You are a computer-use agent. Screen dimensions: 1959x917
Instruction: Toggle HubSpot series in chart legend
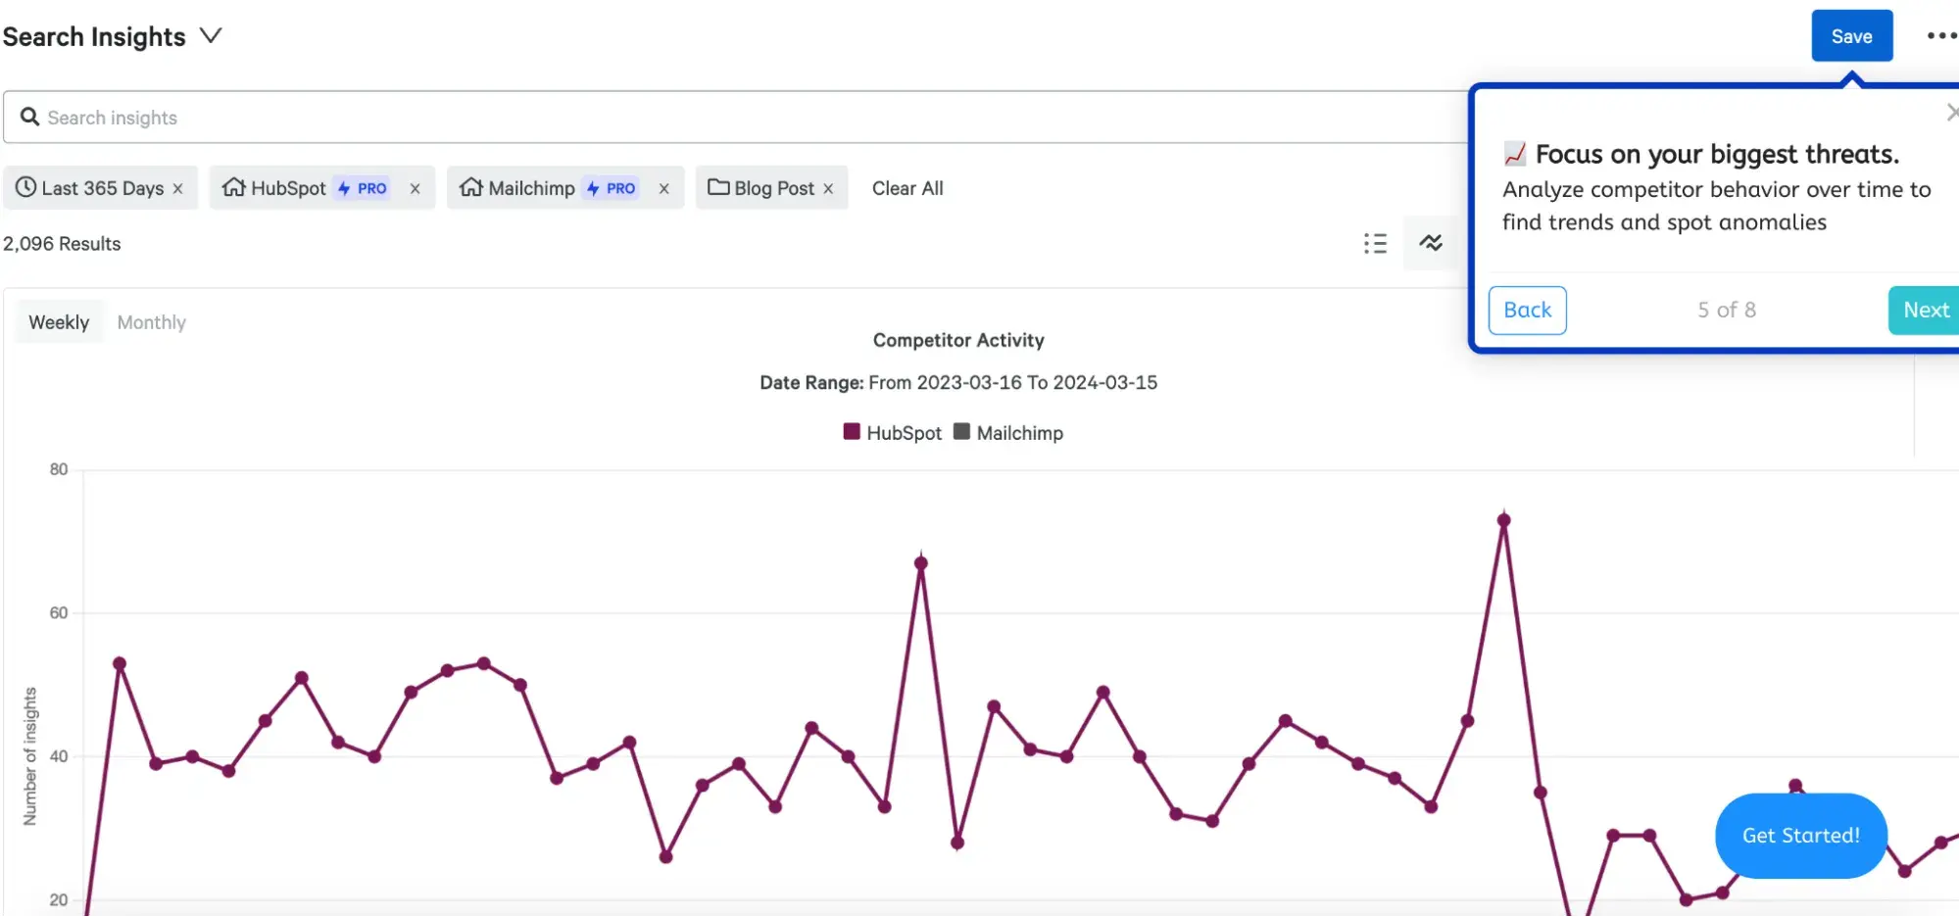click(892, 433)
